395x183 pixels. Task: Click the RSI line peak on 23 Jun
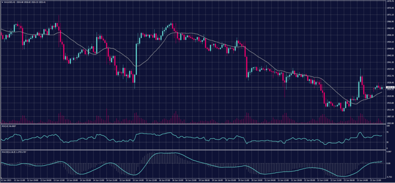[x=360, y=133]
